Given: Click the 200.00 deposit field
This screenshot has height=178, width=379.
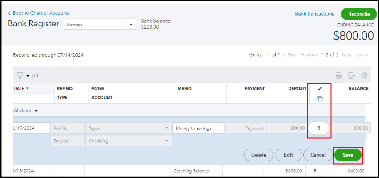Looking at the screenshot, I should [288, 128].
